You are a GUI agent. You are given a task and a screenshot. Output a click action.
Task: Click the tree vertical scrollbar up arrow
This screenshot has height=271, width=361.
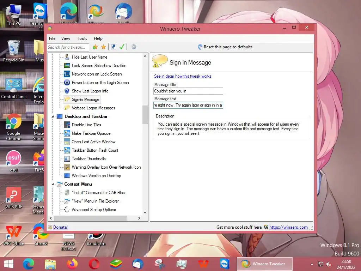pos(145,56)
